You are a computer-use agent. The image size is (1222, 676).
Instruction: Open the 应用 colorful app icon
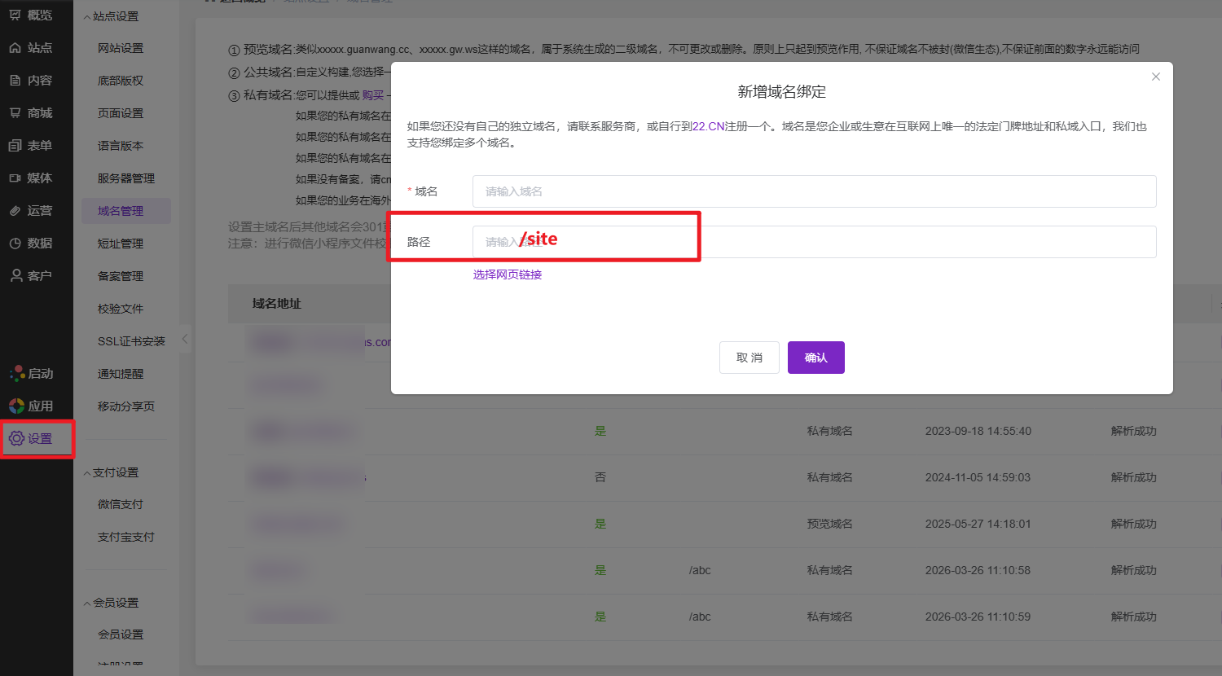(x=16, y=406)
